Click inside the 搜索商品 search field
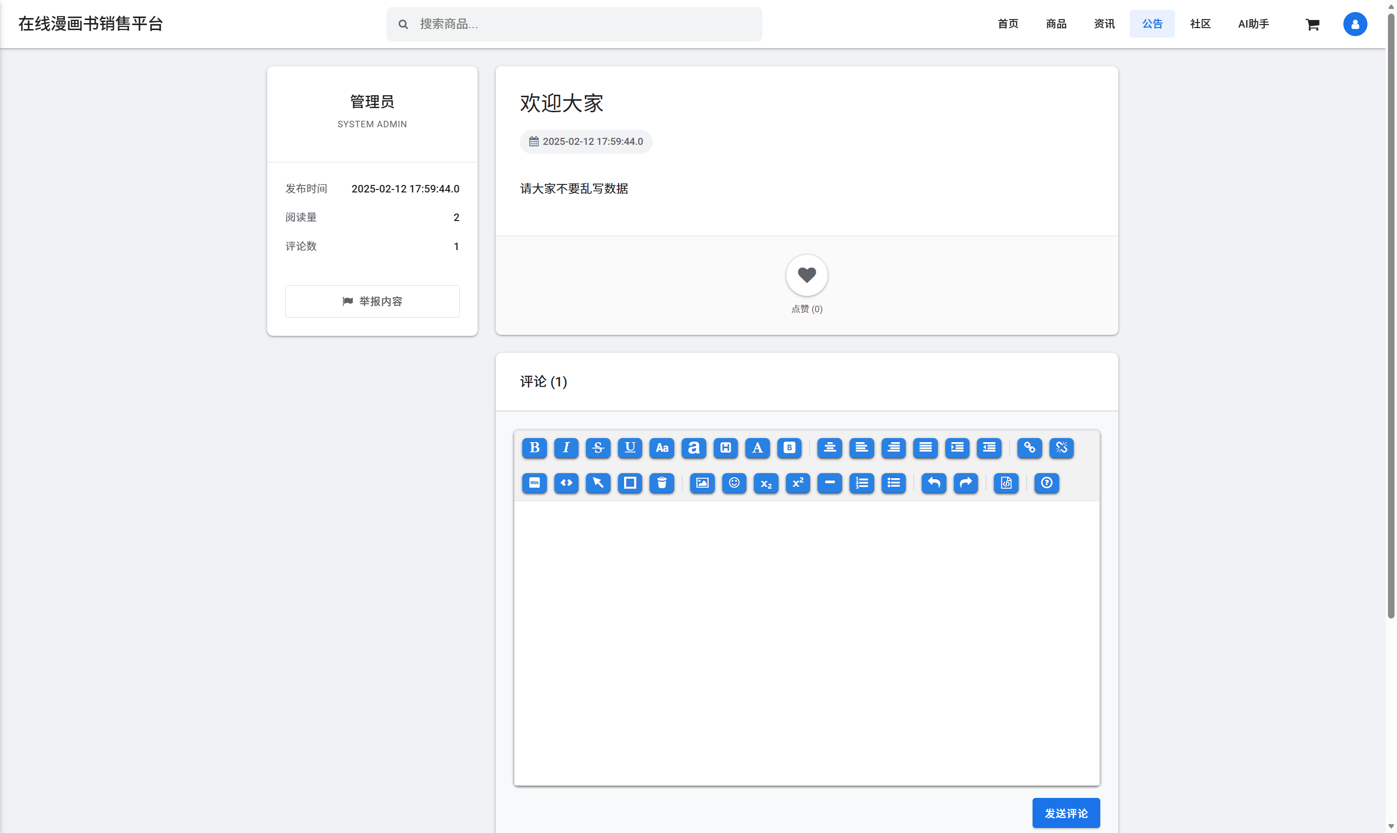 point(574,24)
